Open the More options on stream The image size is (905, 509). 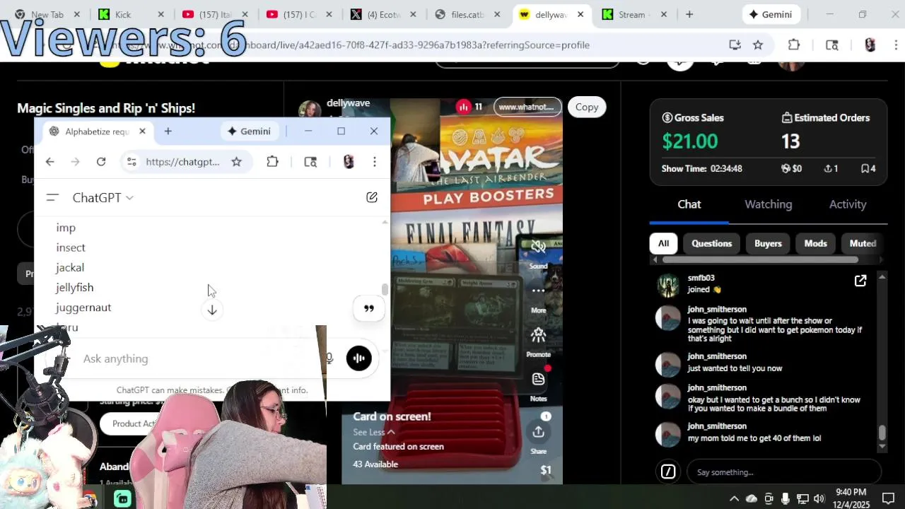tap(538, 291)
